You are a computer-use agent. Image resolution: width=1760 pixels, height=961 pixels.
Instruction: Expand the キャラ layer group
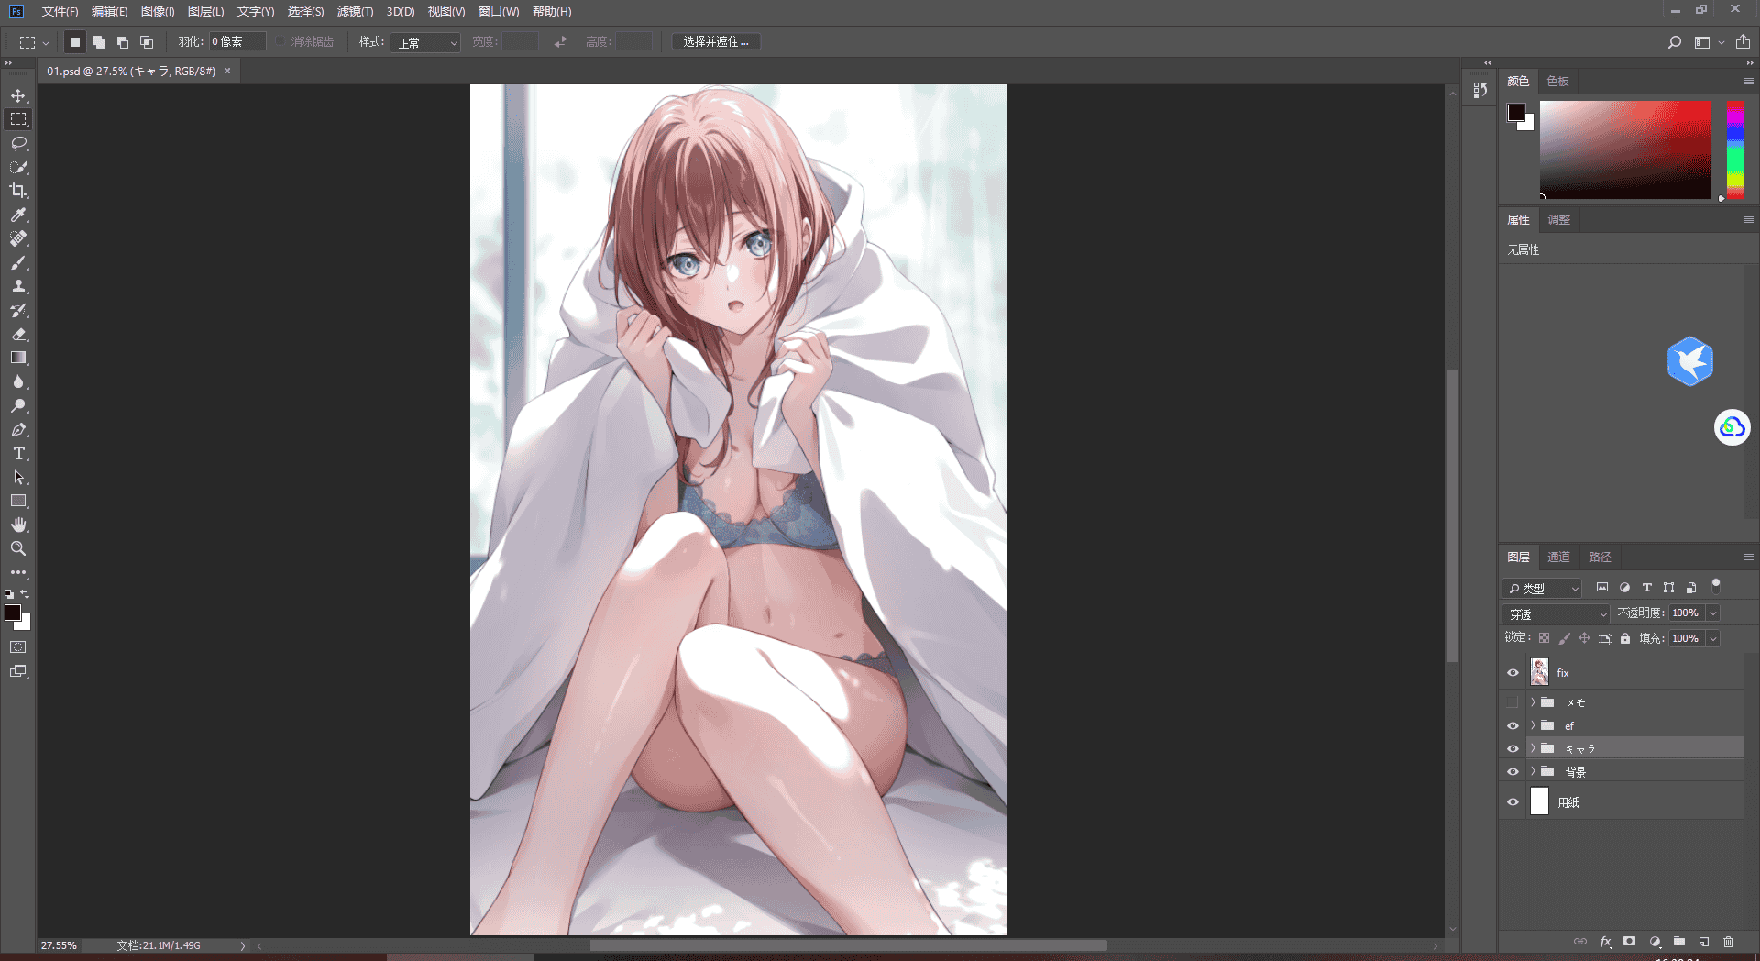click(1533, 748)
